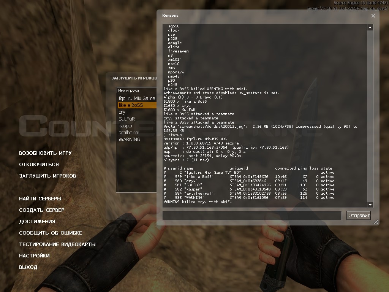Image resolution: width=389 pixels, height=292 pixels.
Task: Focus the console command input field
Action: (252, 215)
